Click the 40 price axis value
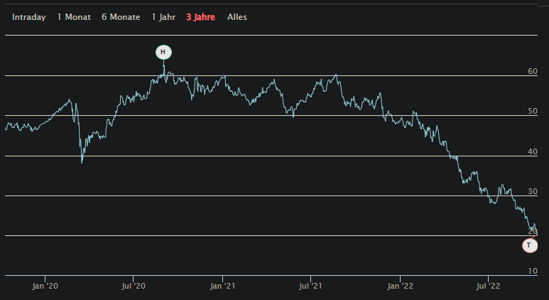This screenshot has height=300, width=549. click(x=533, y=151)
